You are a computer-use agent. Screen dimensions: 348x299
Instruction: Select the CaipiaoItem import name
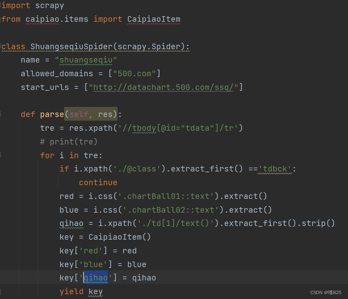click(x=153, y=19)
